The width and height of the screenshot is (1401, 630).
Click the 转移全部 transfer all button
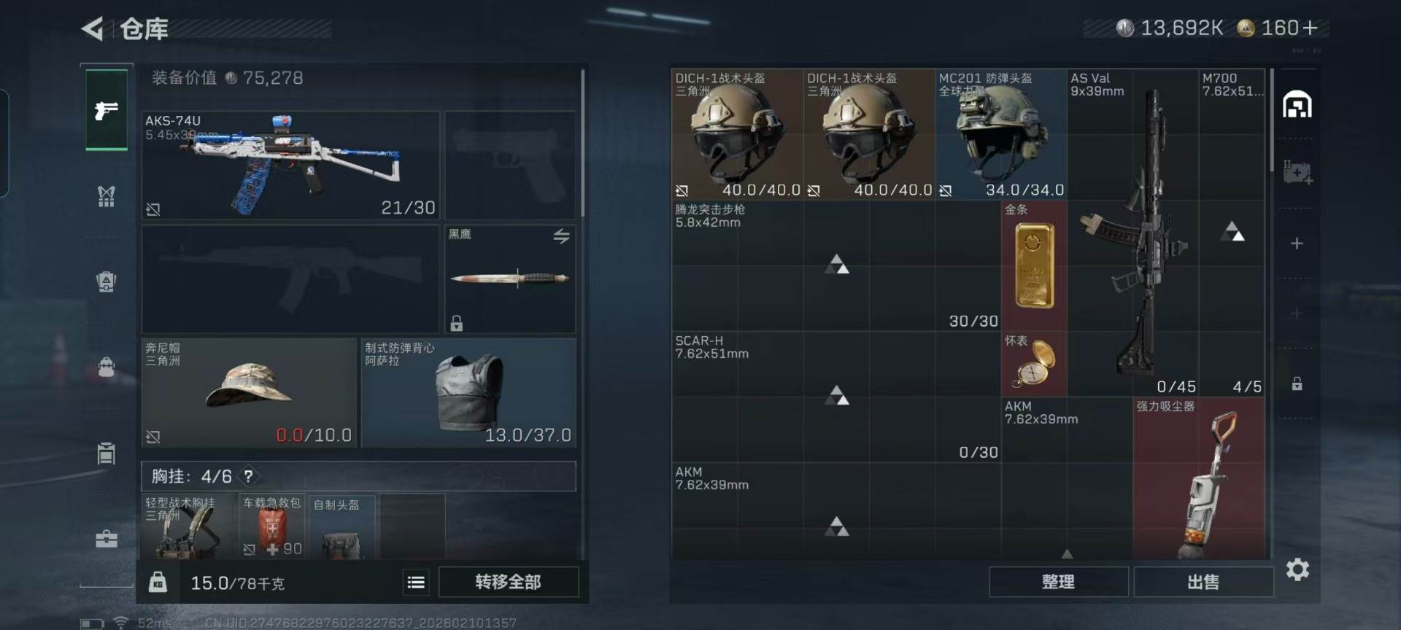509,582
